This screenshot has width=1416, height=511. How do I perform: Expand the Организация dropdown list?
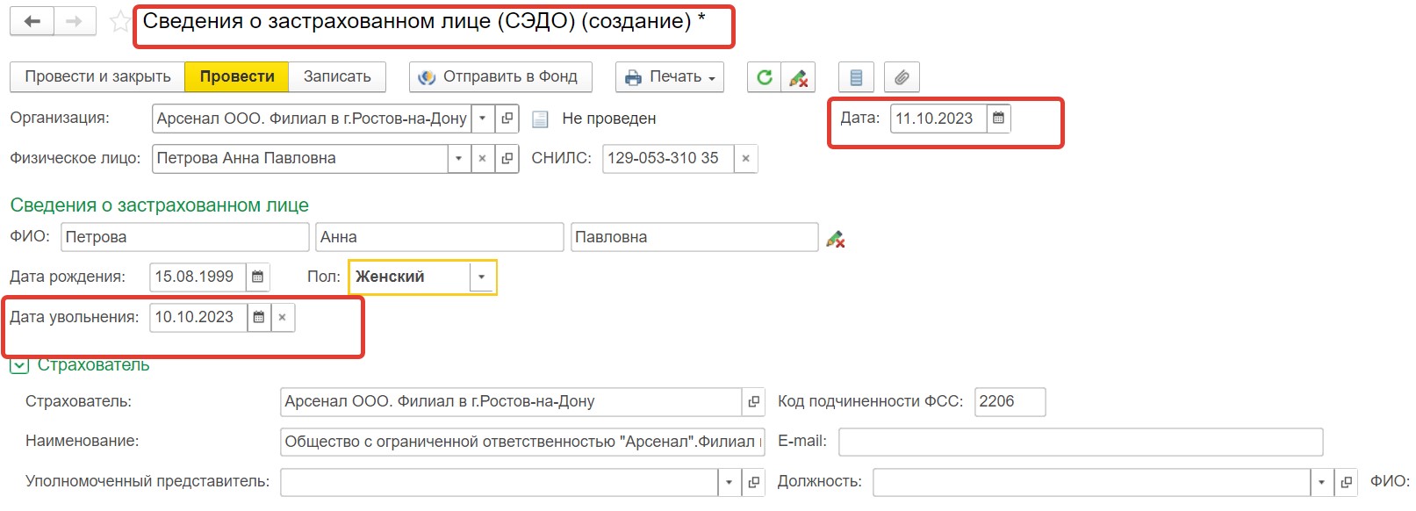point(482,119)
